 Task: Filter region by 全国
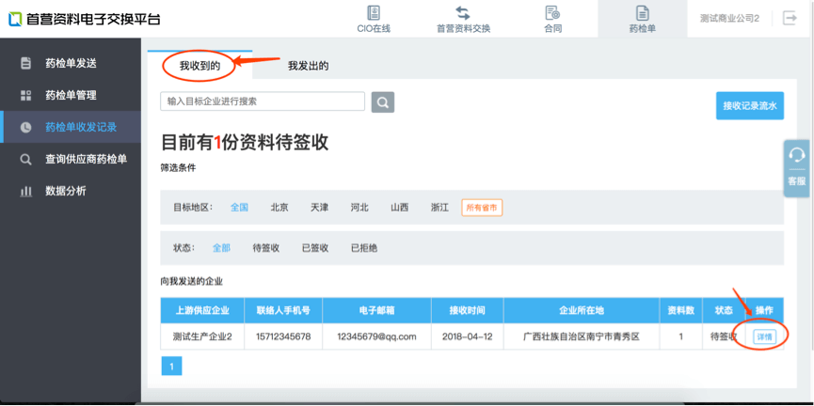click(x=239, y=208)
